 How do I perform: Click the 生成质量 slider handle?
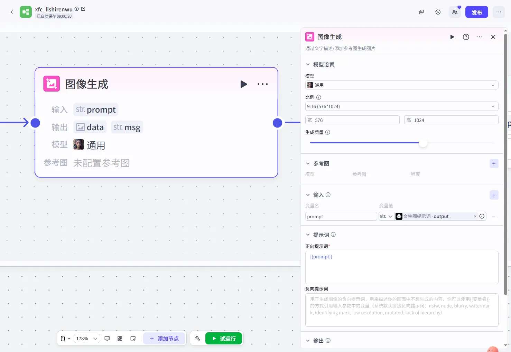(423, 143)
